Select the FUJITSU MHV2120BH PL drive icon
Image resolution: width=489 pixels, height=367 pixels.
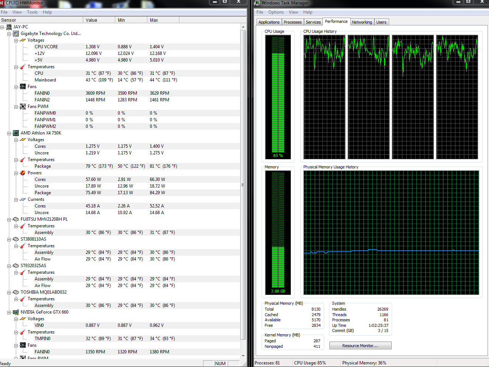coord(16,219)
